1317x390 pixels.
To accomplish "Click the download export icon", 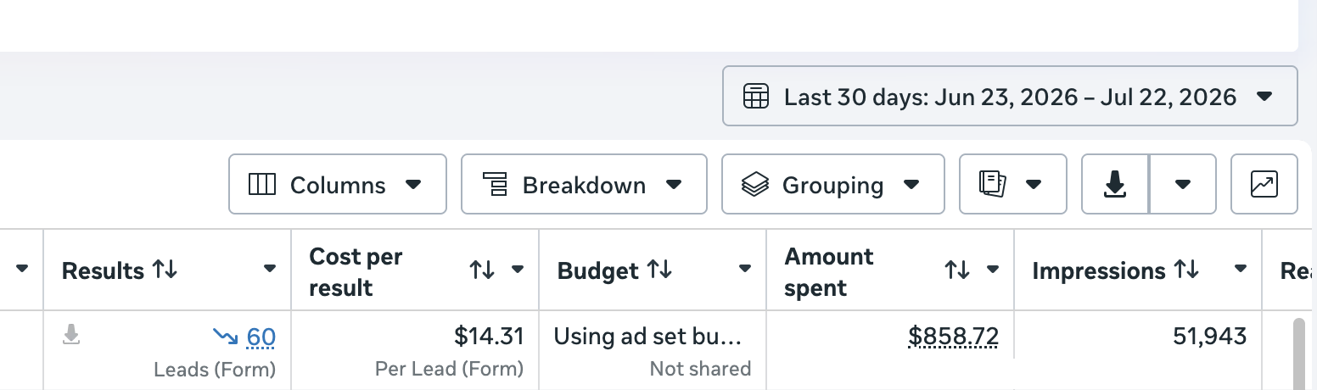I will [1115, 184].
